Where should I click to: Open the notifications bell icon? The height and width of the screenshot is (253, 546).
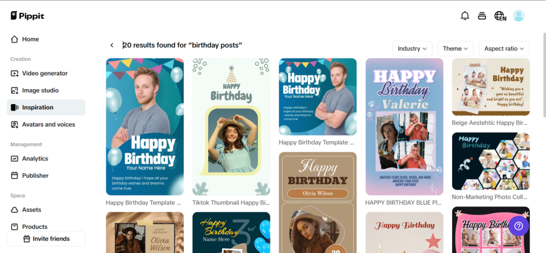pos(464,16)
